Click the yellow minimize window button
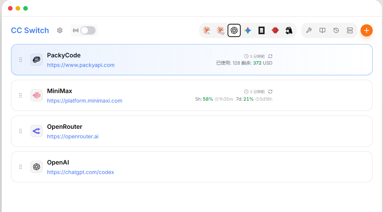383x212 pixels. pos(18,8)
